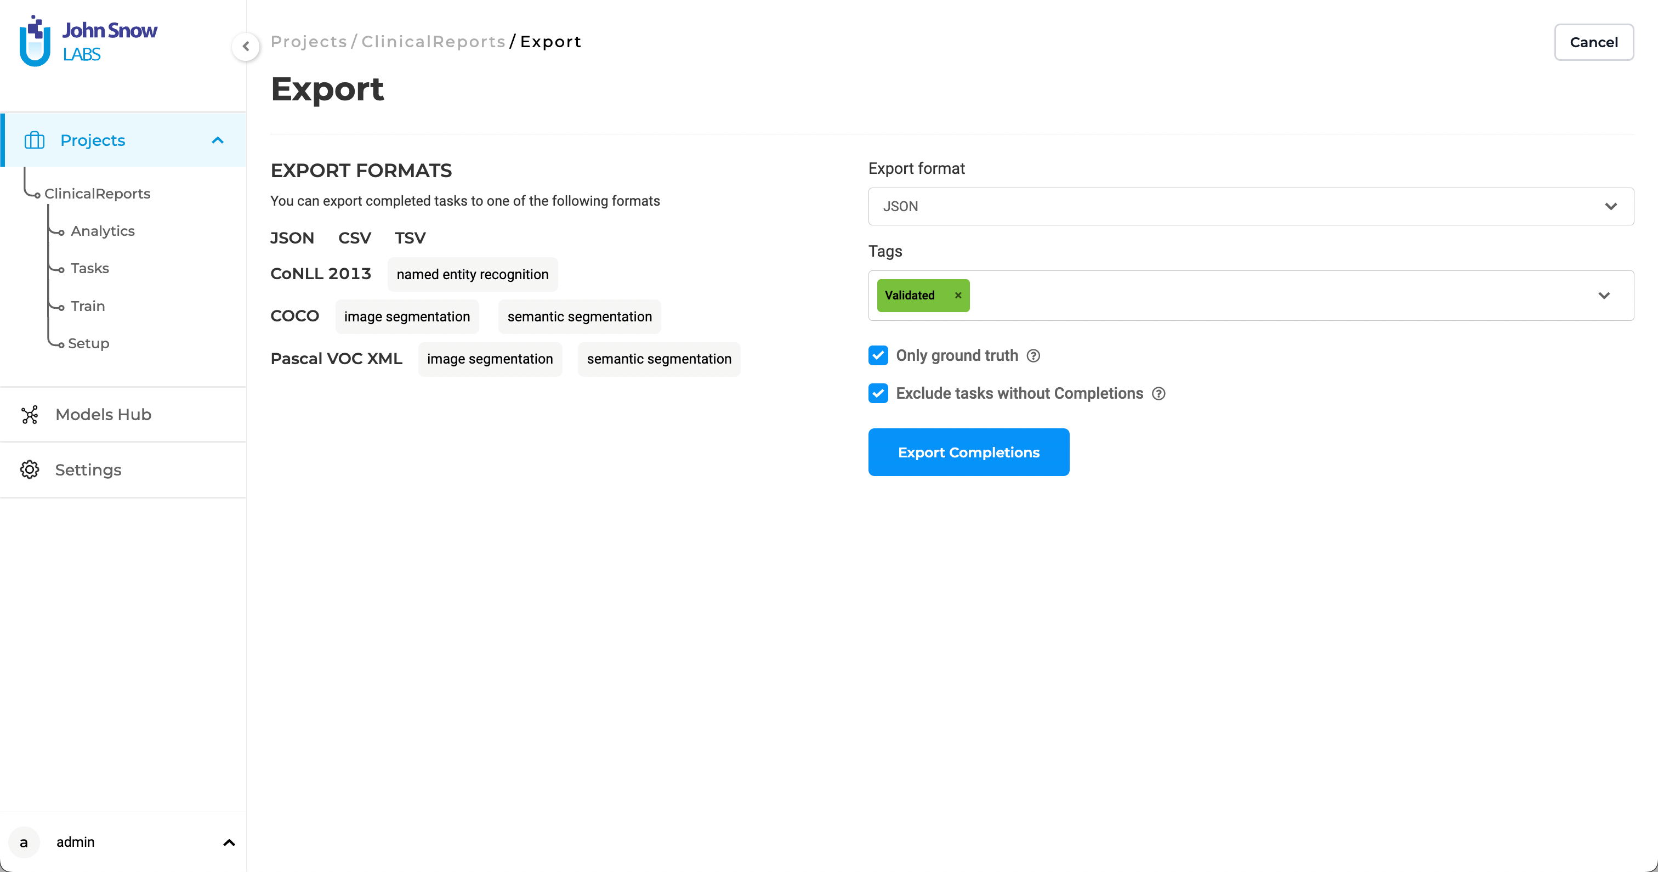Click inside the Tags input field
The image size is (1658, 872).
pos(1251,296)
